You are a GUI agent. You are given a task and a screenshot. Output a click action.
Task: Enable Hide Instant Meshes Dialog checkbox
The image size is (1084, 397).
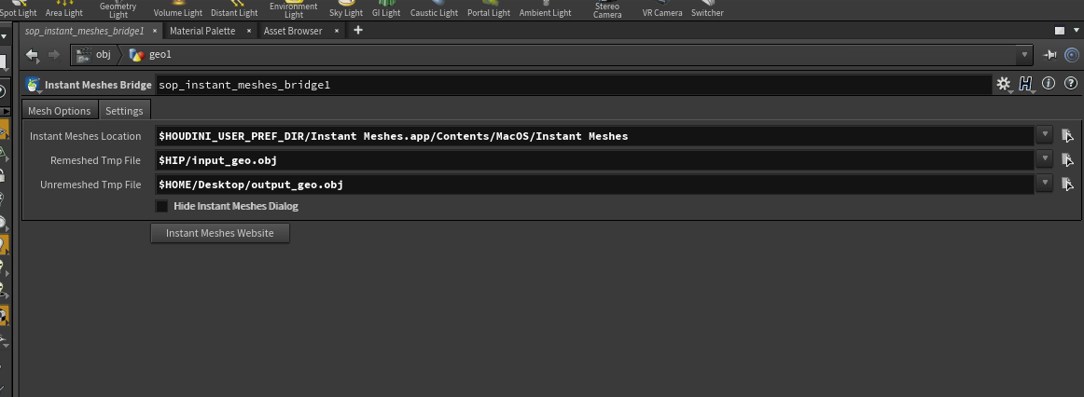[x=161, y=206]
